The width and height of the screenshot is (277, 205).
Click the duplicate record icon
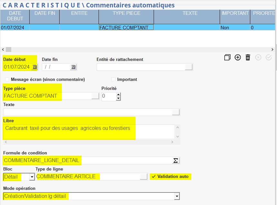pyautogui.click(x=227, y=57)
